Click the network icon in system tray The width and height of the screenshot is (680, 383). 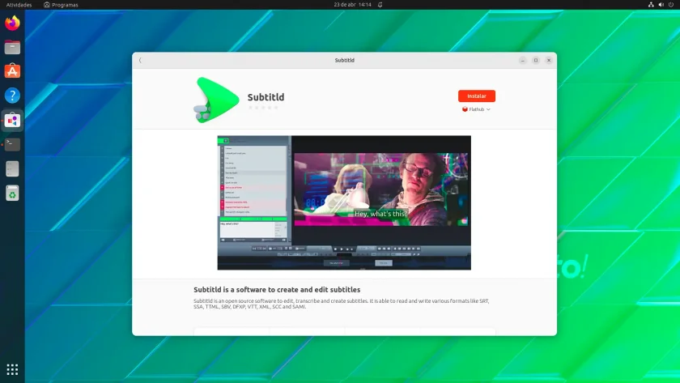(x=651, y=5)
